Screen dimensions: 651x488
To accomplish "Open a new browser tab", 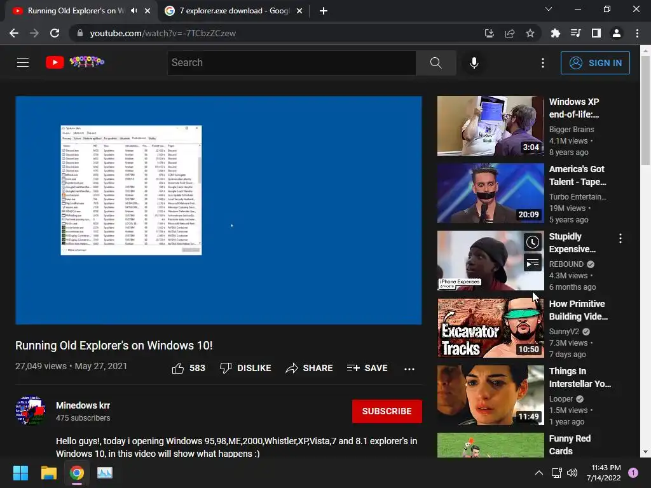I will (324, 11).
